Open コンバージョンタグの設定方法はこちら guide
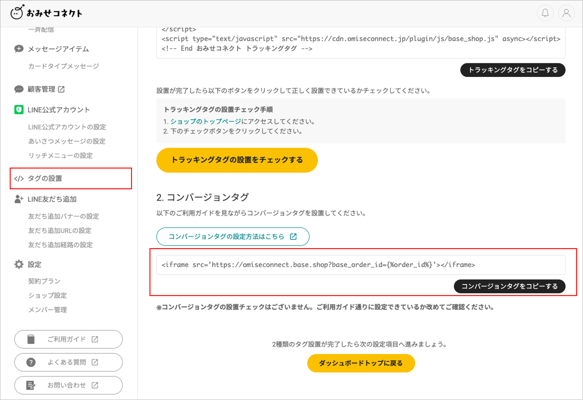Screen dimensions: 583x400 (x=232, y=237)
